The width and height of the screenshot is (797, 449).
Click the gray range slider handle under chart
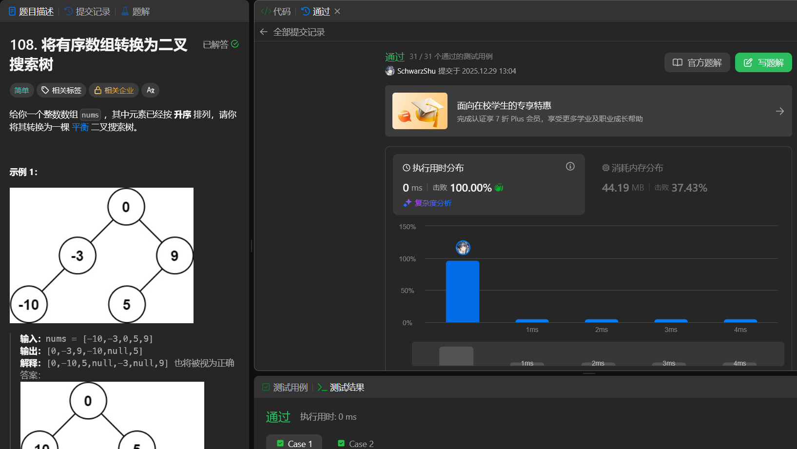(x=456, y=356)
